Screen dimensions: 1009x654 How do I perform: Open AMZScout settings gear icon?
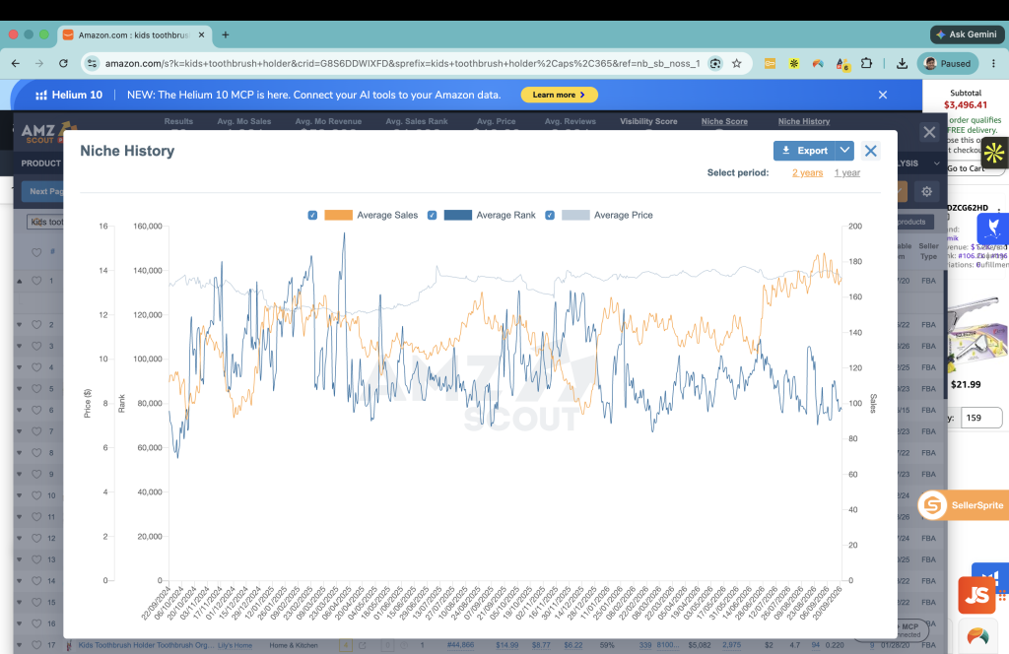click(x=926, y=191)
